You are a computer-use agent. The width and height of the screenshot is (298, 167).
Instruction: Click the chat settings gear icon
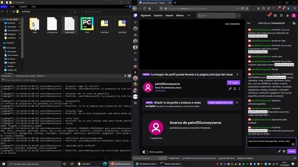click(x=284, y=151)
